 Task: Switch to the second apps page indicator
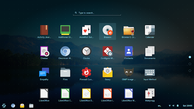click(190, 64)
